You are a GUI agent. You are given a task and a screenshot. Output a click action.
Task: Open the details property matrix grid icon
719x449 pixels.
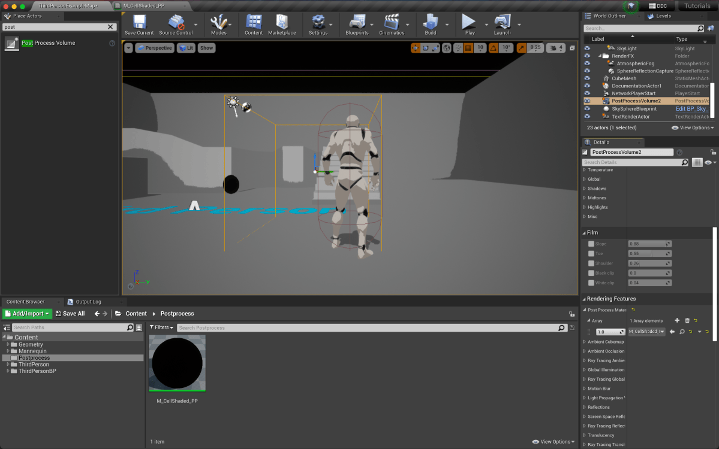click(697, 162)
